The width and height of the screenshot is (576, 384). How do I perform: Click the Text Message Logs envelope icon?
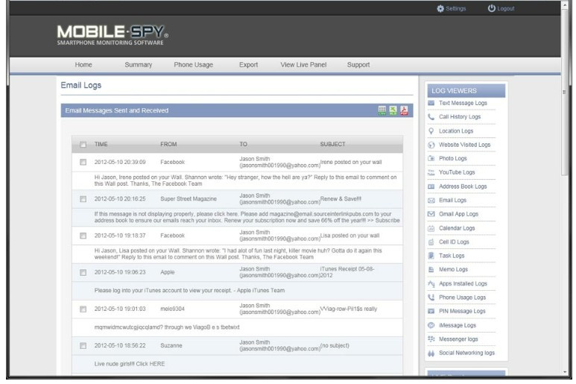click(x=431, y=103)
